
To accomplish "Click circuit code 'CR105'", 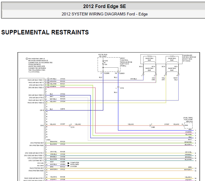I will click(63, 154).
